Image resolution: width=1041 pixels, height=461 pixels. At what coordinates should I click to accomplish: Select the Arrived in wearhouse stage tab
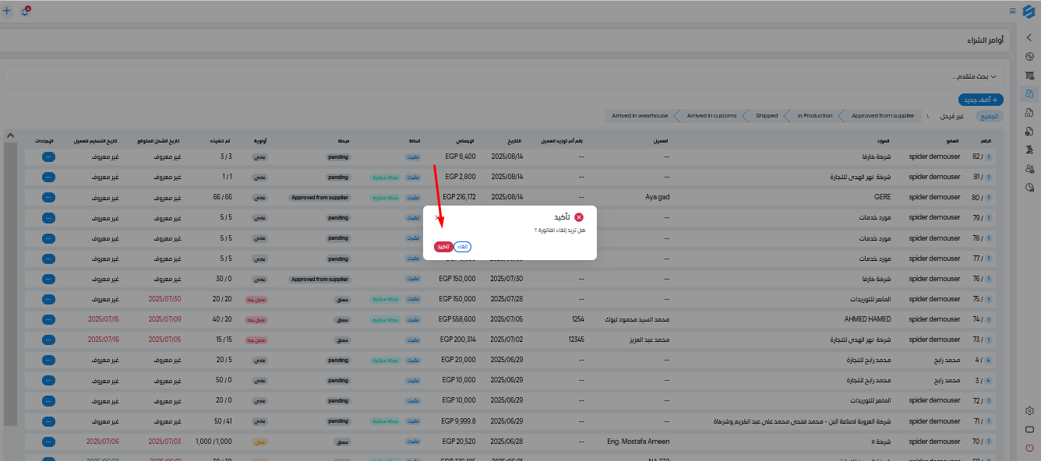coord(640,115)
